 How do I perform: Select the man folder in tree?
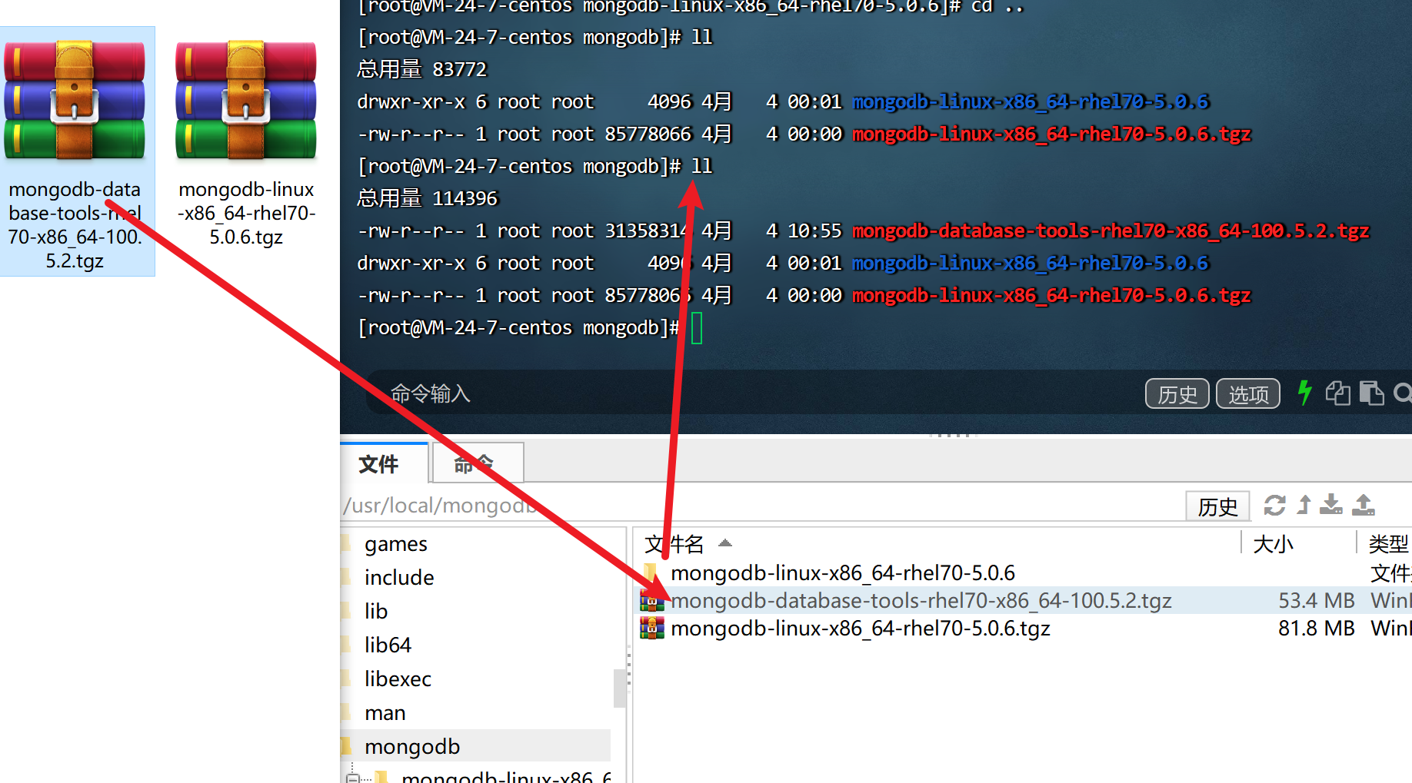pyautogui.click(x=385, y=712)
